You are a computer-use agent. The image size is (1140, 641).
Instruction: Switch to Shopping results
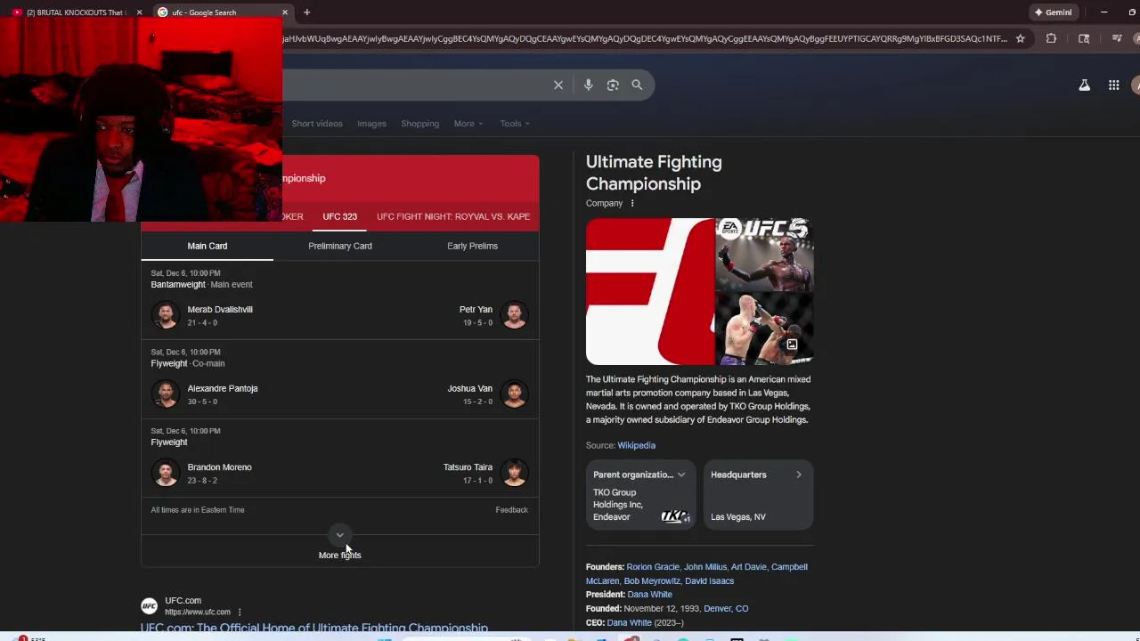click(x=419, y=124)
